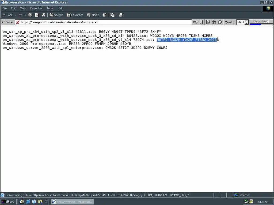Expand the Mail button dropdown arrow
Image resolution: width=274 pixels, height=205 pixels.
(x=116, y=15)
